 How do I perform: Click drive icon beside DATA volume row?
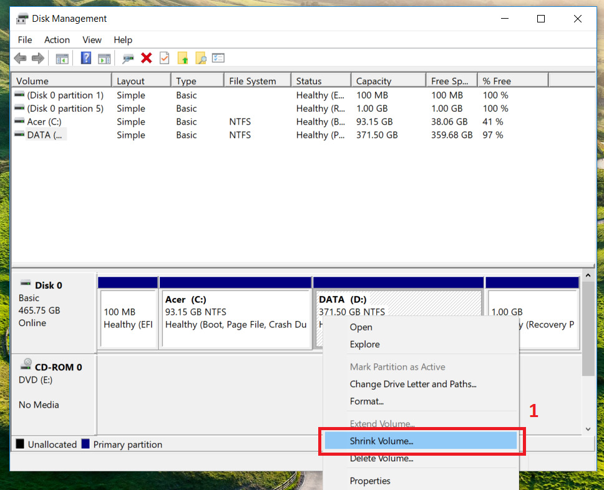click(x=19, y=134)
